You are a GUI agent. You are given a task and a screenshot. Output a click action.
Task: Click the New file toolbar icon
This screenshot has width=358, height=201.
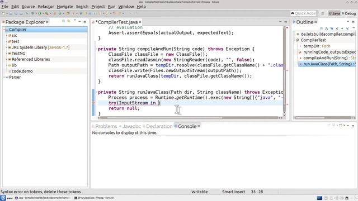click(x=3, y=13)
